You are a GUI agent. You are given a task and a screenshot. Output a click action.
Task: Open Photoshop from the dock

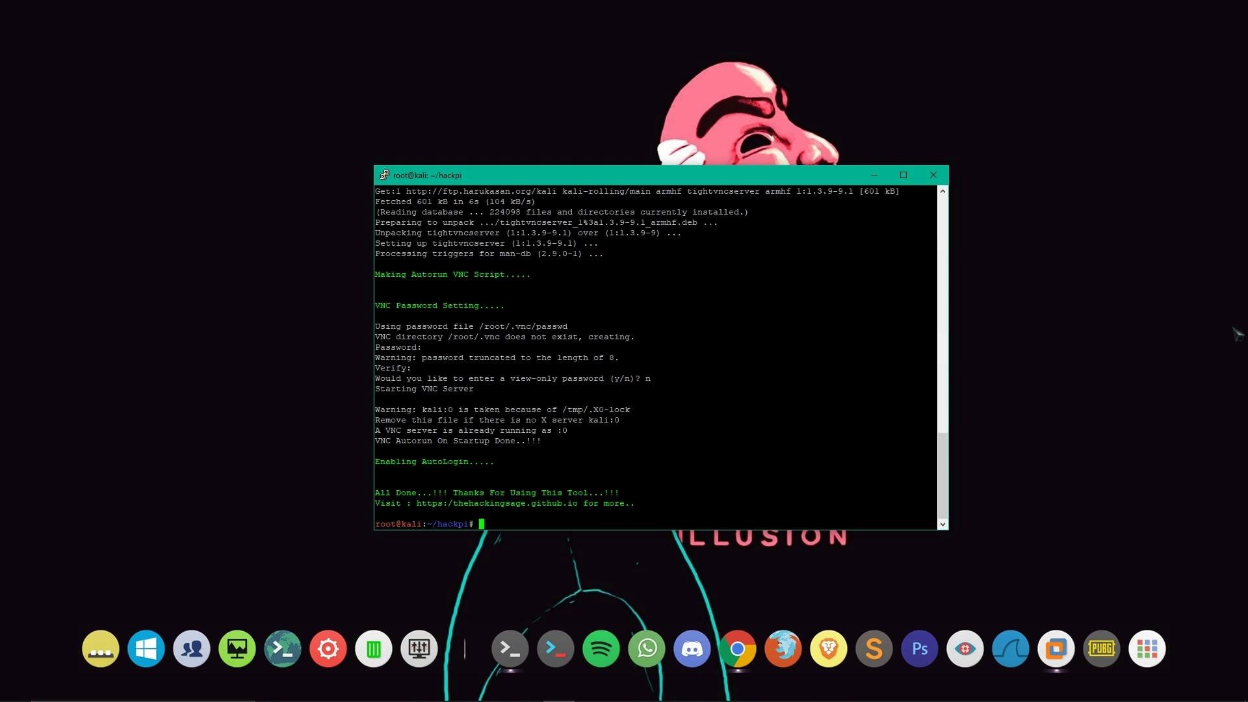pyautogui.click(x=920, y=649)
